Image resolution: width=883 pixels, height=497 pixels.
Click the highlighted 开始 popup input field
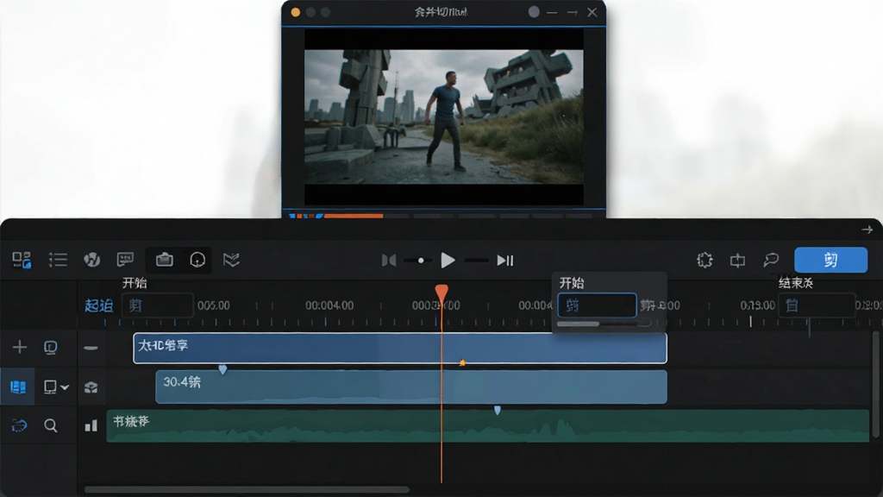pyautogui.click(x=597, y=305)
